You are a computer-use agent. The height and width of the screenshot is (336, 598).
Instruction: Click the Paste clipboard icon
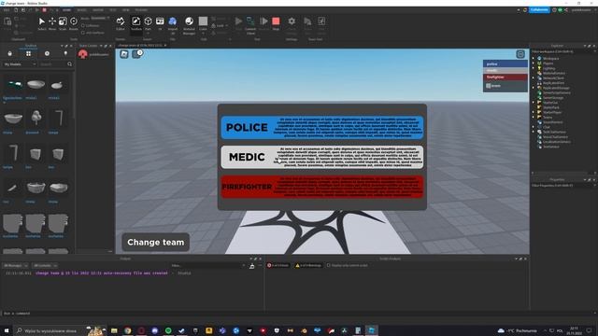[7, 21]
